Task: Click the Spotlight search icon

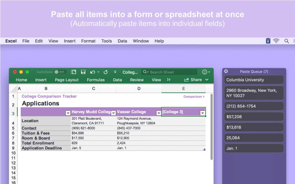Action: [287, 41]
